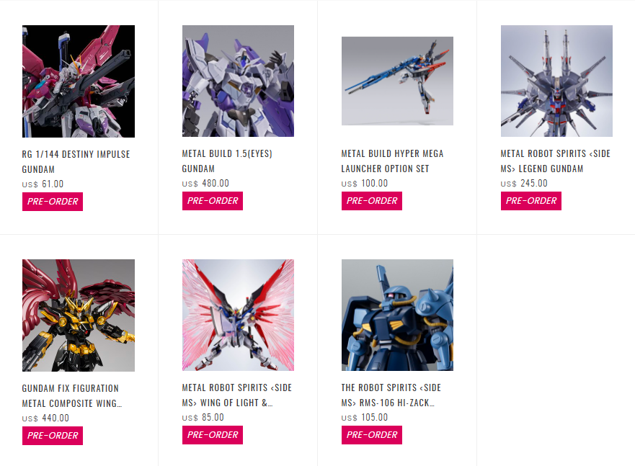The height and width of the screenshot is (466, 635).
Task: Open Legend Gundam product image
Action: 556,81
